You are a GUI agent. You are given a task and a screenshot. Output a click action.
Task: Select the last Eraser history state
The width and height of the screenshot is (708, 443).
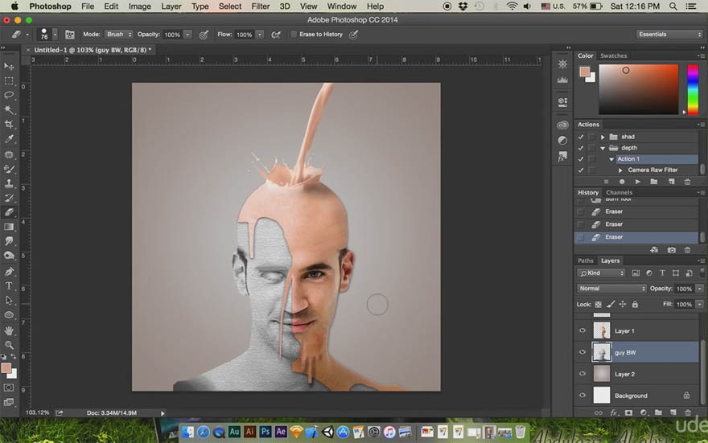[636, 237]
